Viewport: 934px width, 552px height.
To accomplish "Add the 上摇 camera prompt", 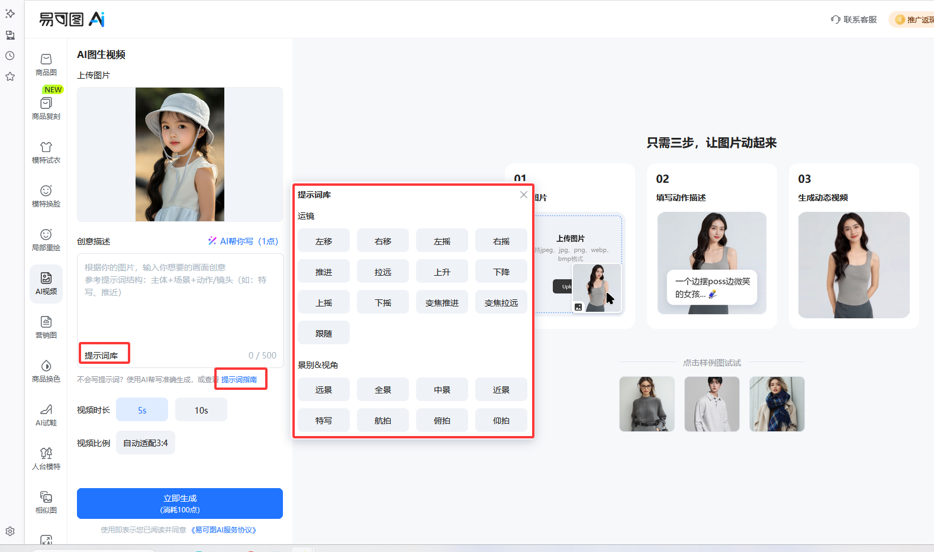I will (x=324, y=302).
